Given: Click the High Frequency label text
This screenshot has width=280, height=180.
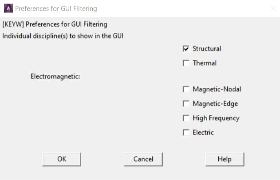Looking at the screenshot, I should (x=216, y=118).
